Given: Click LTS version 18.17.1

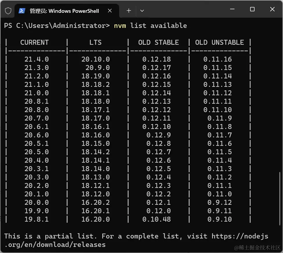Looking at the screenshot, I should (x=96, y=110).
